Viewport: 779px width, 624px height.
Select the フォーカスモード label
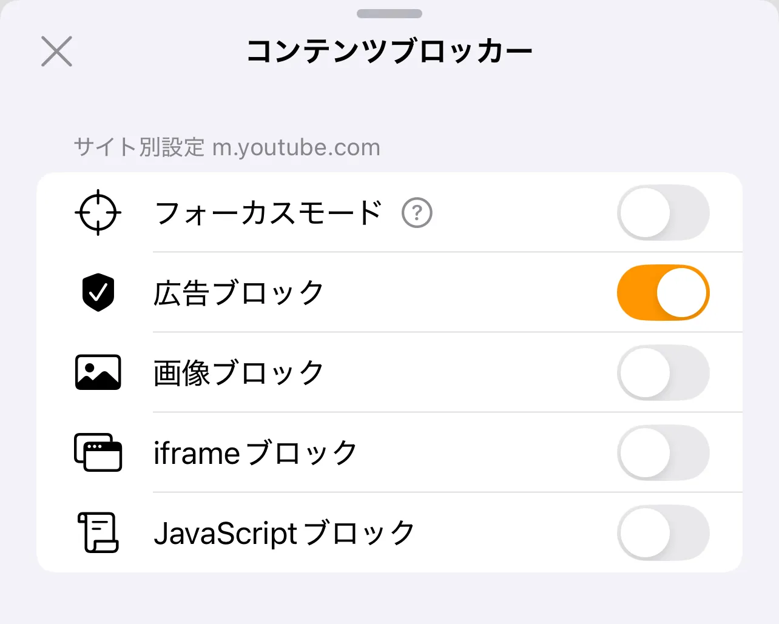268,213
